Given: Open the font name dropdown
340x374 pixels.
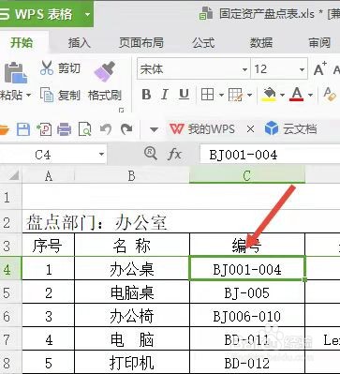Looking at the screenshot, I should tap(244, 69).
